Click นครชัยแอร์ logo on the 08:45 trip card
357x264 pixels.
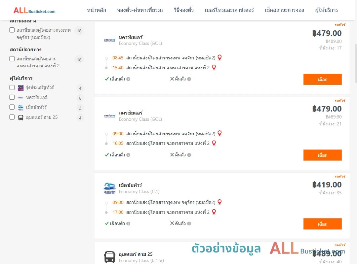(x=109, y=40)
